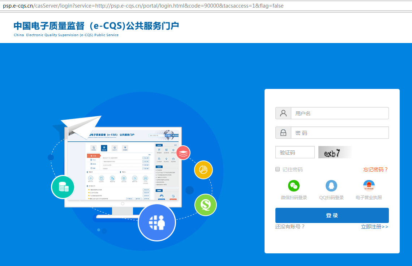Click the portal screenshot on the monitor illustration
The width and height of the screenshot is (412, 266).
tap(123, 164)
